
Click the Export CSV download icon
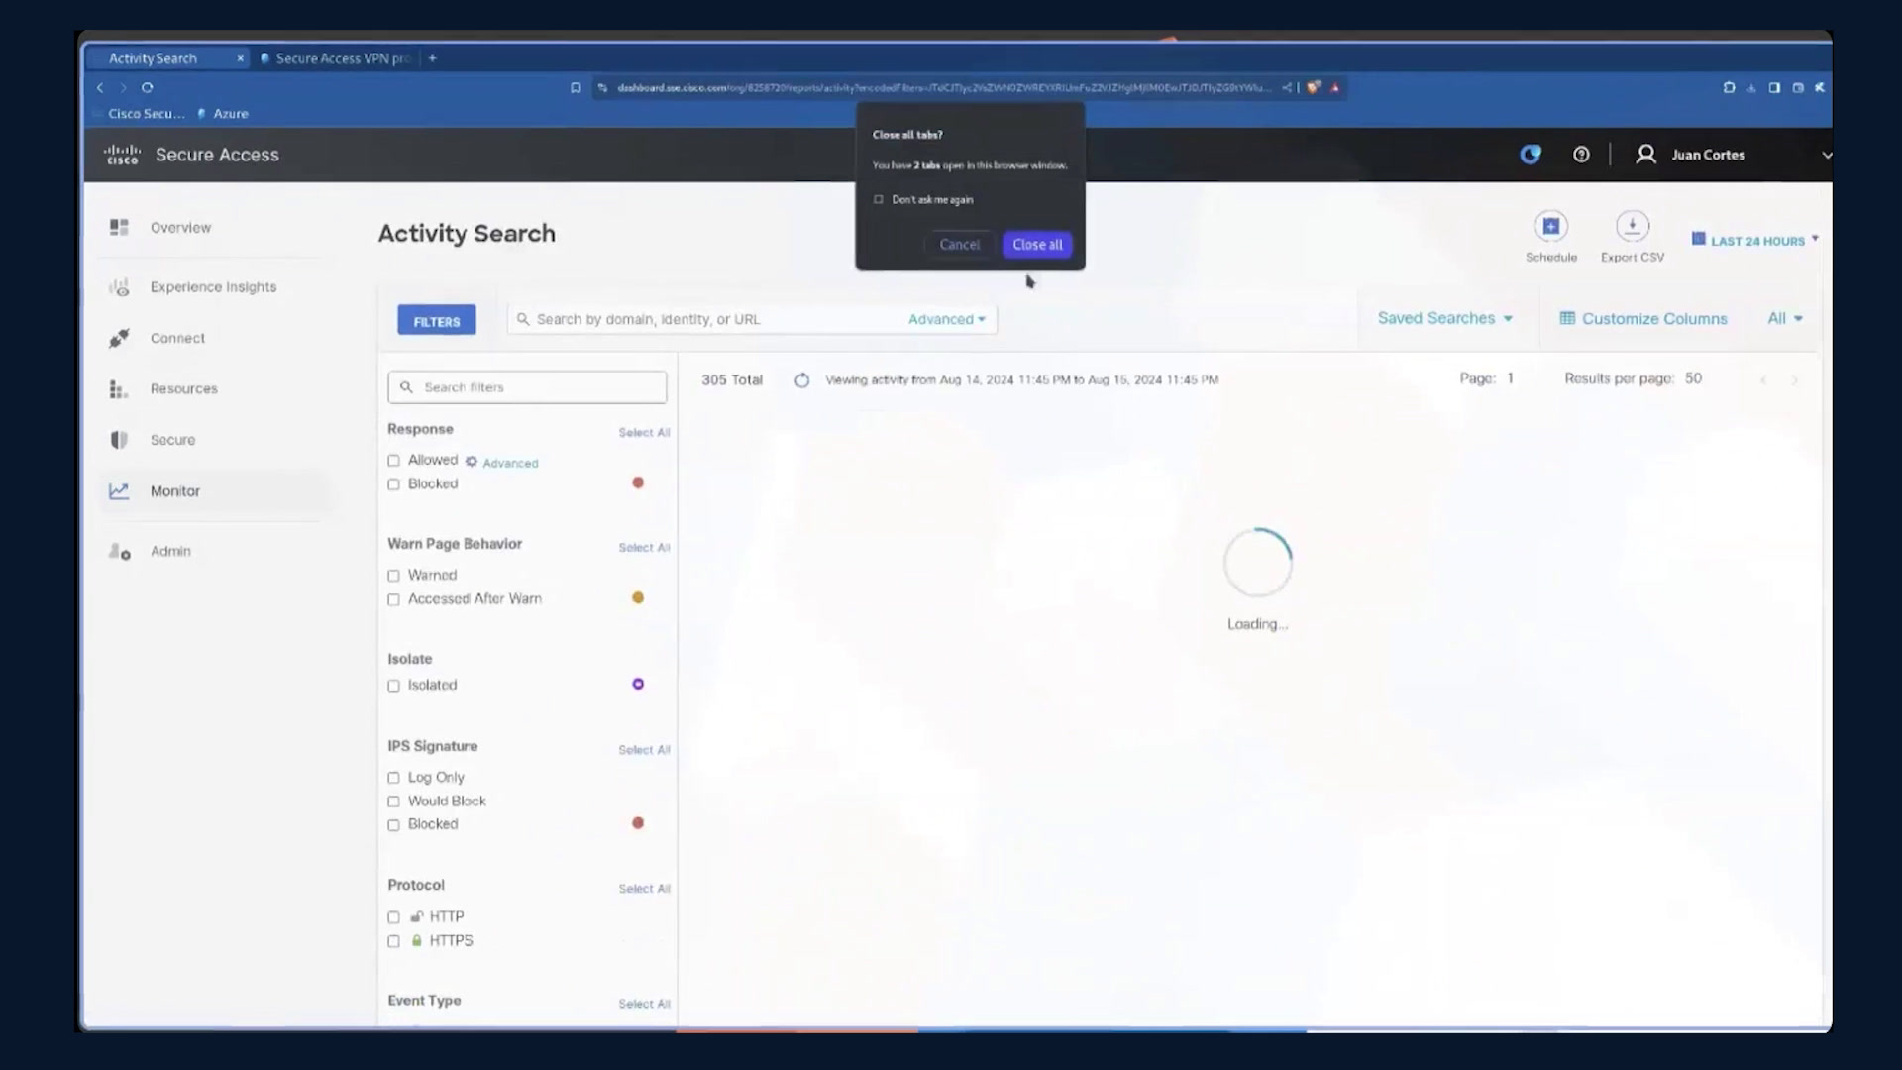pyautogui.click(x=1633, y=227)
